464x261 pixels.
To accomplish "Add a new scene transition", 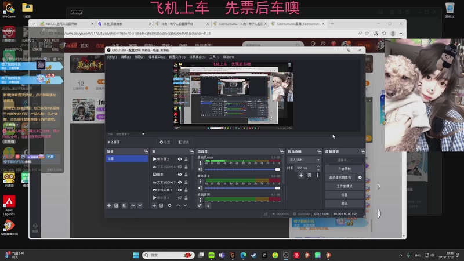I will click(x=301, y=176).
